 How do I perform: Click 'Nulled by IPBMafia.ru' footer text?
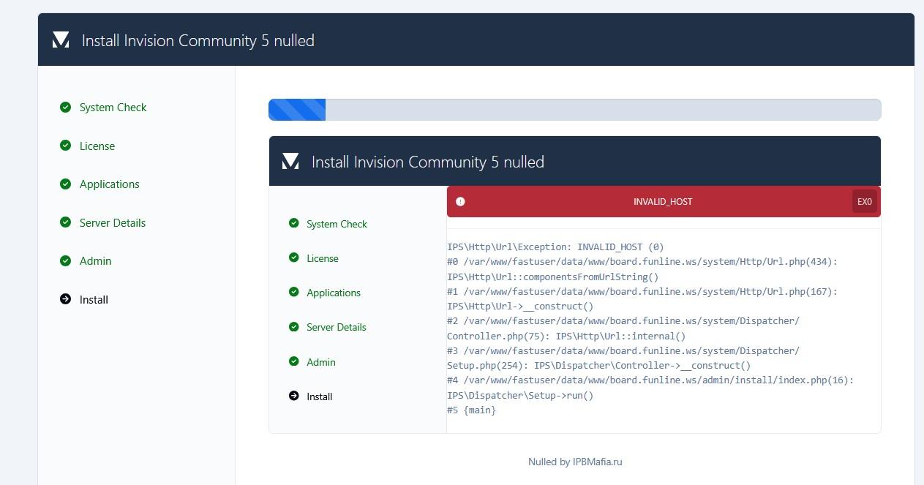click(575, 462)
